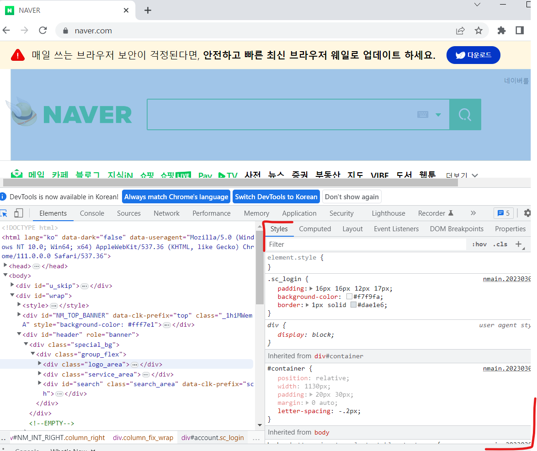The width and height of the screenshot is (537, 451).
Task: Reload the naver.com page
Action: [x=43, y=31]
